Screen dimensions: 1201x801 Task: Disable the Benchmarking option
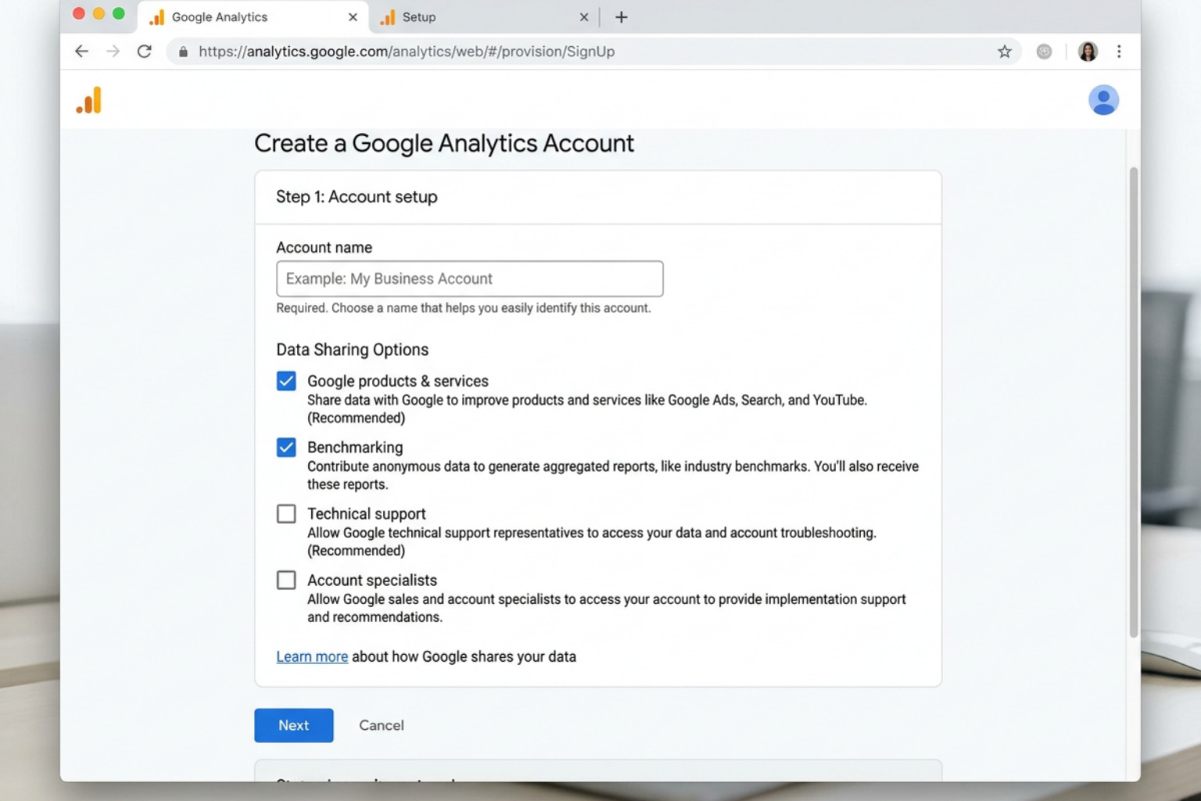tap(286, 447)
